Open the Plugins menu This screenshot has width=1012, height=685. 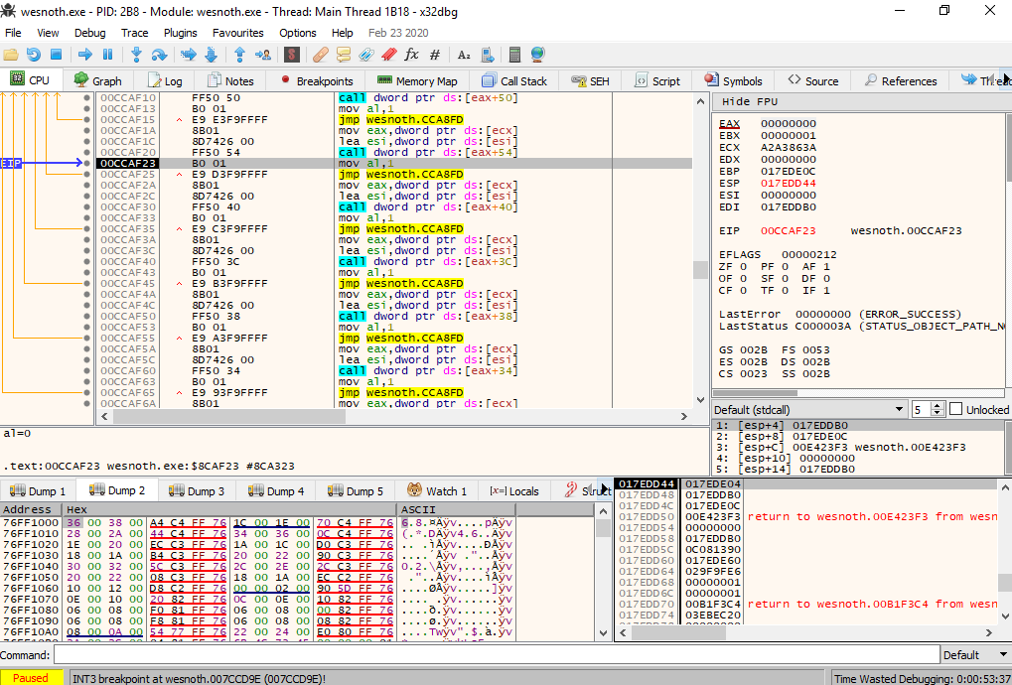[x=180, y=33]
